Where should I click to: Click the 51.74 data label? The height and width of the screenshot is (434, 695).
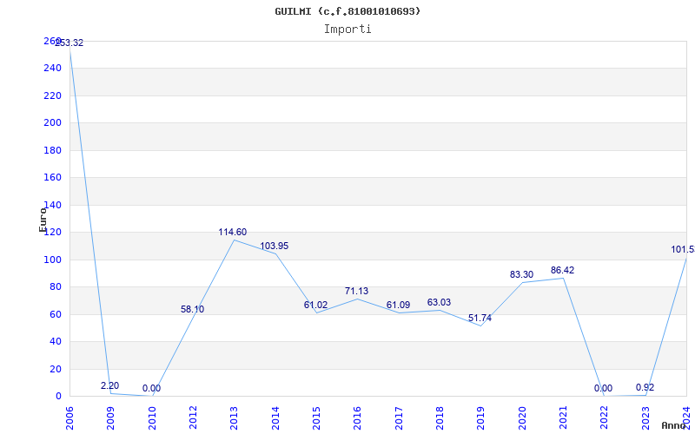(x=480, y=318)
